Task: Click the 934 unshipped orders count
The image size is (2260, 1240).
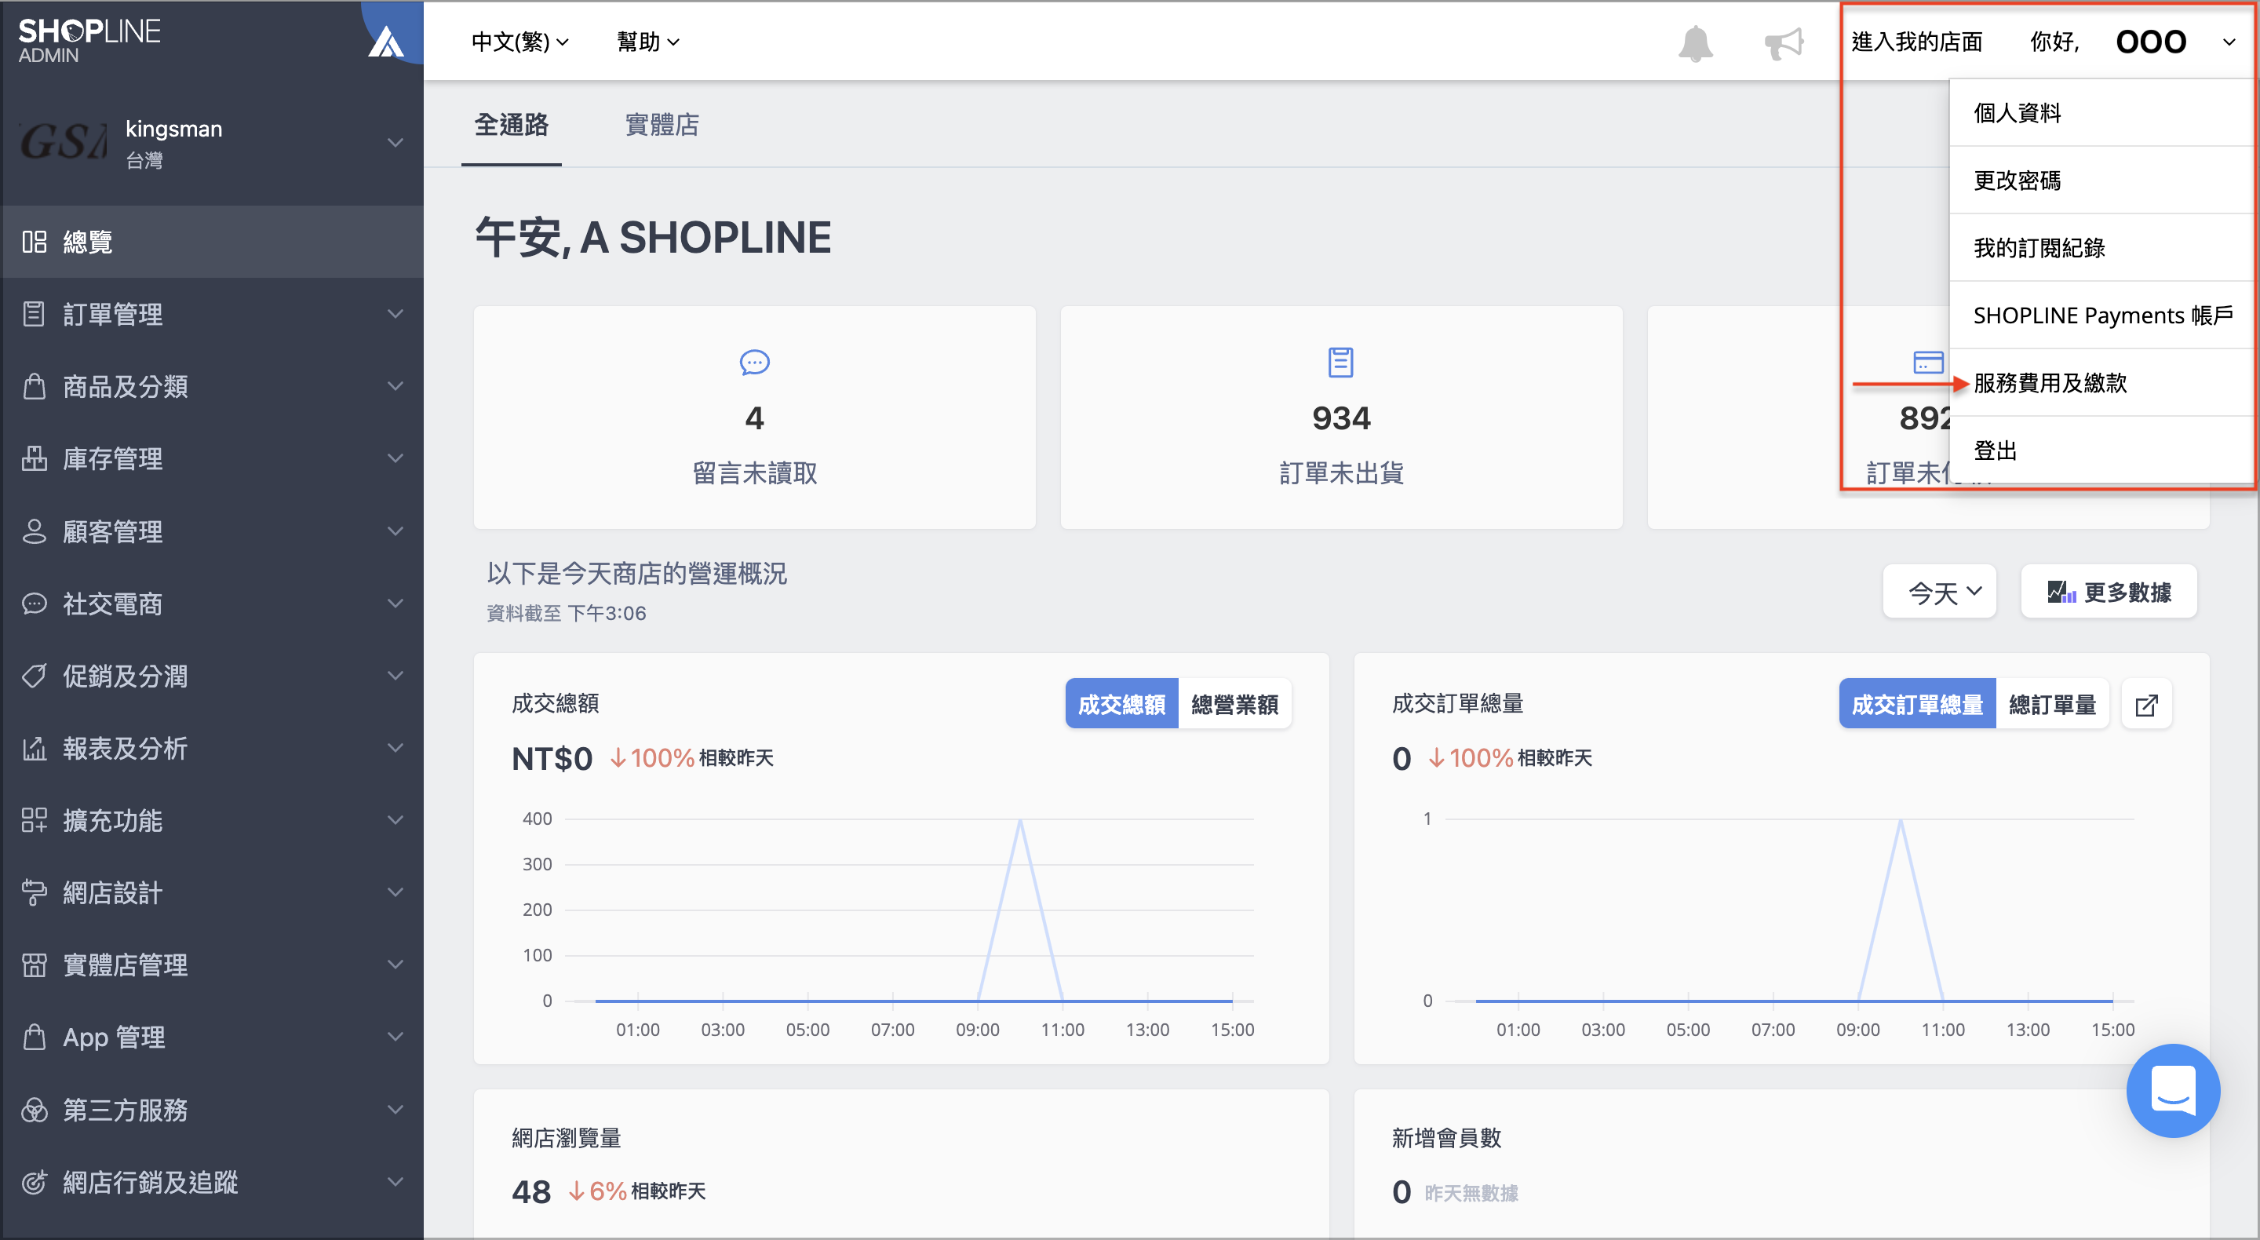Action: coord(1340,418)
